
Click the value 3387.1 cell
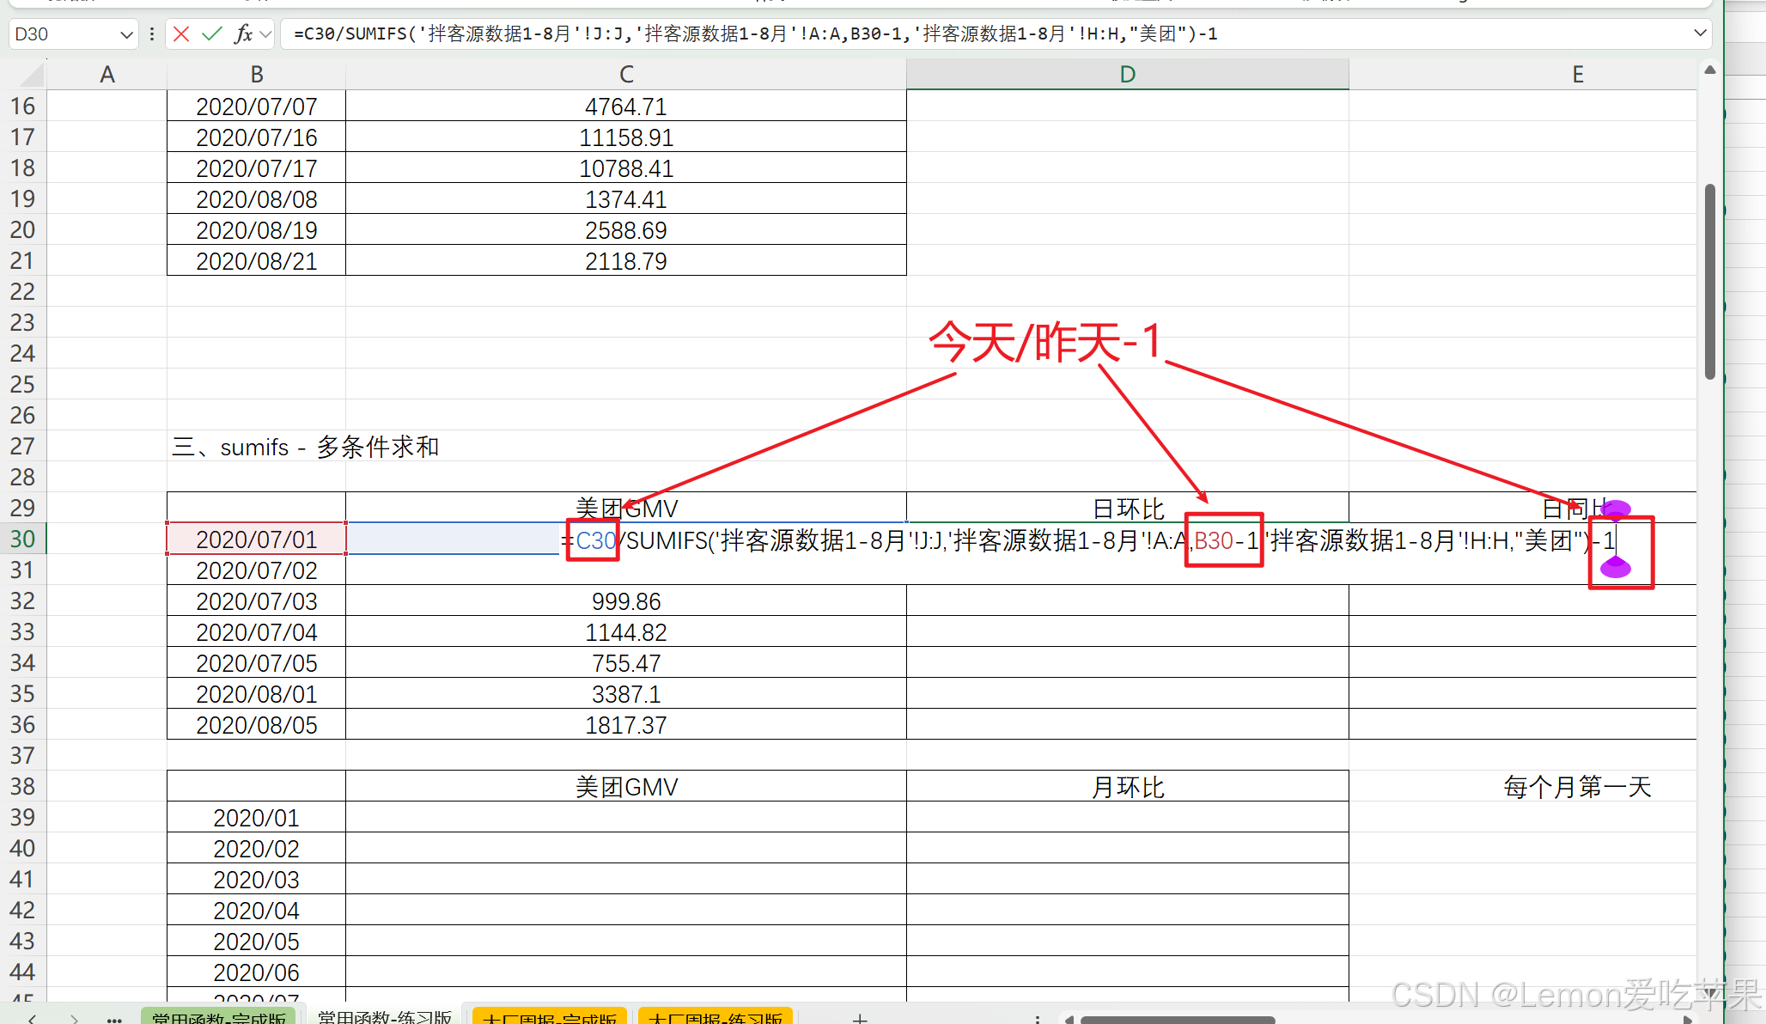click(626, 694)
